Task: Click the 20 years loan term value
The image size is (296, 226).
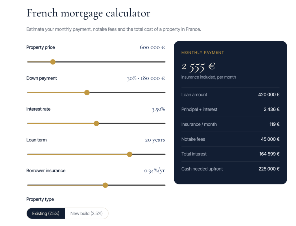Action: tap(155, 140)
